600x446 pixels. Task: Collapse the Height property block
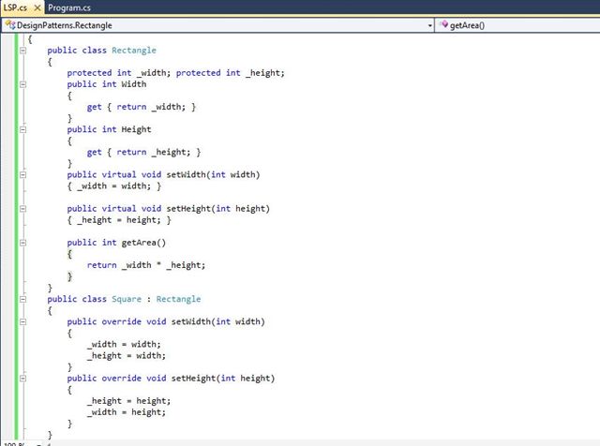[x=22, y=129]
